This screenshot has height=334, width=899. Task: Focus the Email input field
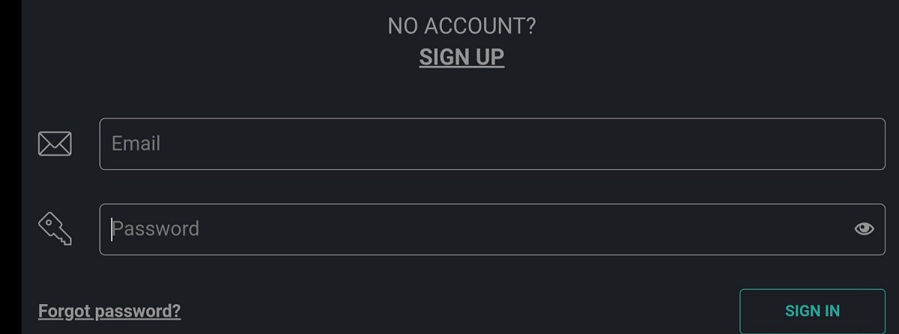[492, 144]
